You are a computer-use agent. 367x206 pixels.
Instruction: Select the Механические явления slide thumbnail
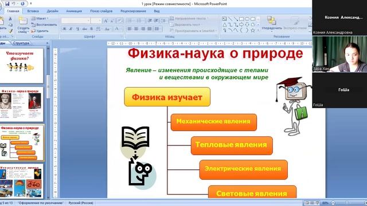(x=21, y=181)
